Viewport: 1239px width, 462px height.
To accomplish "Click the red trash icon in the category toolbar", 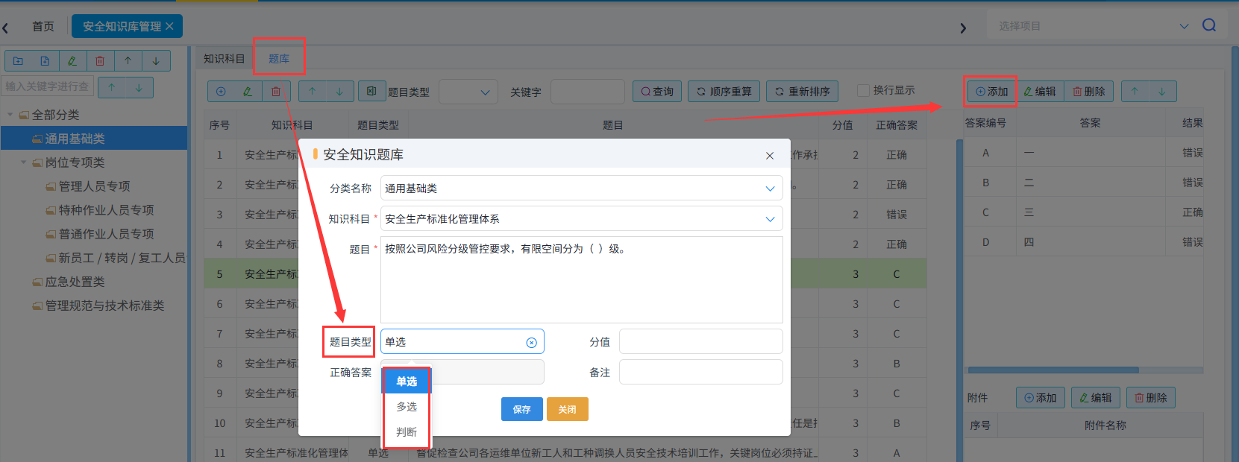I will pyautogui.click(x=100, y=61).
